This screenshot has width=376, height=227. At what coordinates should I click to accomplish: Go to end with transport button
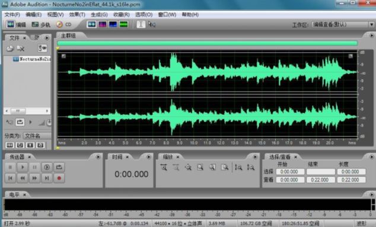click(47, 178)
